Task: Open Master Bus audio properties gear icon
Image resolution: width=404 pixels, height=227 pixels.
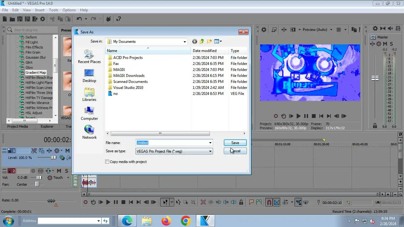Action: click(x=375, y=28)
